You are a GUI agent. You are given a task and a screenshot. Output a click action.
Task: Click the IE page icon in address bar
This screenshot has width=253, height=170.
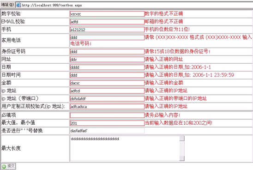tap(19, 5)
